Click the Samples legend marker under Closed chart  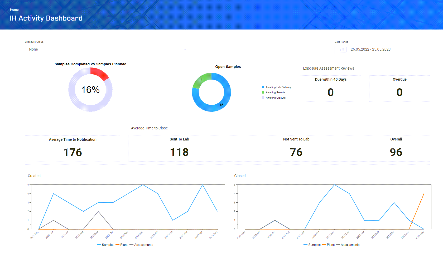tap(305, 245)
